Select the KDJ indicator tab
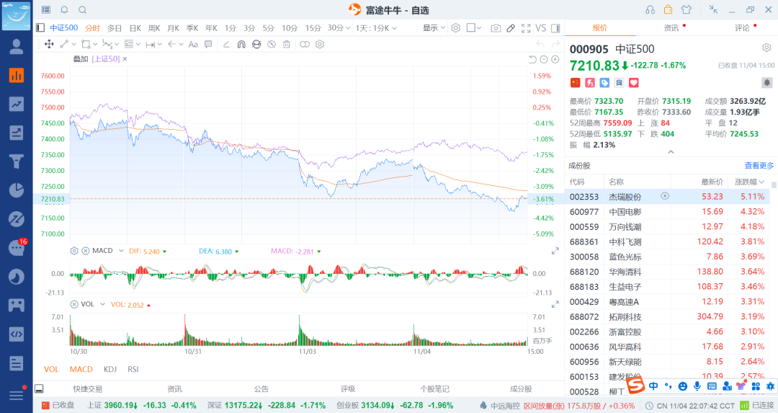Screen dimensions: 778x413 [110, 369]
